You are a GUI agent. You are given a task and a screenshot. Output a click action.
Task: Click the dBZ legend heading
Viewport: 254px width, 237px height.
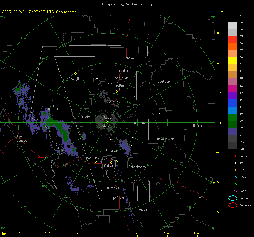(239, 15)
